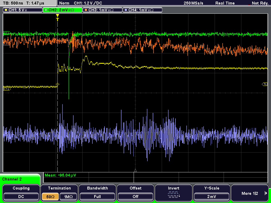Click the yellow dot in CH1 label
The image size is (271, 203).
pos(6,10)
